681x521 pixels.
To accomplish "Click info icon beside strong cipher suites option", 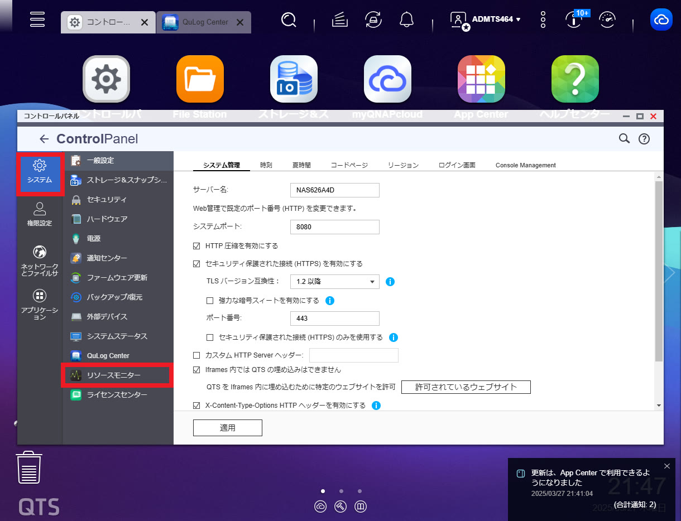I will point(330,301).
